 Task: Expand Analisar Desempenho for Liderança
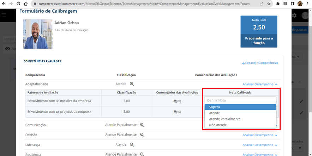[x=260, y=145]
